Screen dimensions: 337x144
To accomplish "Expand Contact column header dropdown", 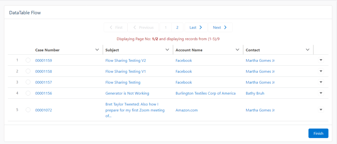I will (307, 50).
